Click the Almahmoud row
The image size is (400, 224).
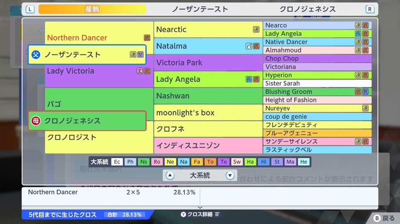[317, 50]
